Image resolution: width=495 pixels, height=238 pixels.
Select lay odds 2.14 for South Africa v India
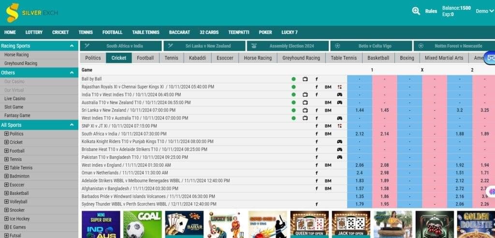[384, 134]
